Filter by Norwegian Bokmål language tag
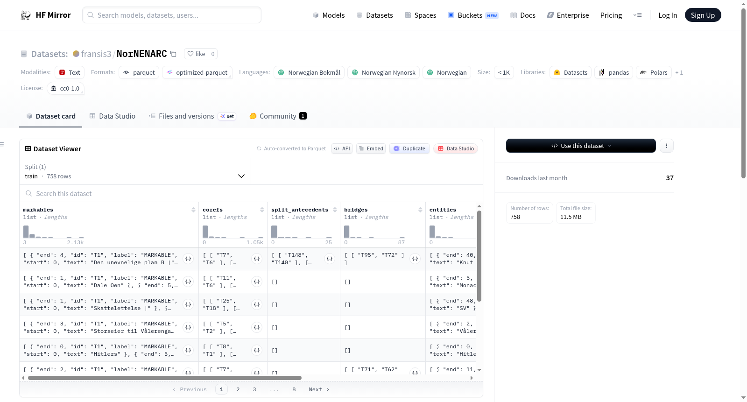 pos(309,72)
